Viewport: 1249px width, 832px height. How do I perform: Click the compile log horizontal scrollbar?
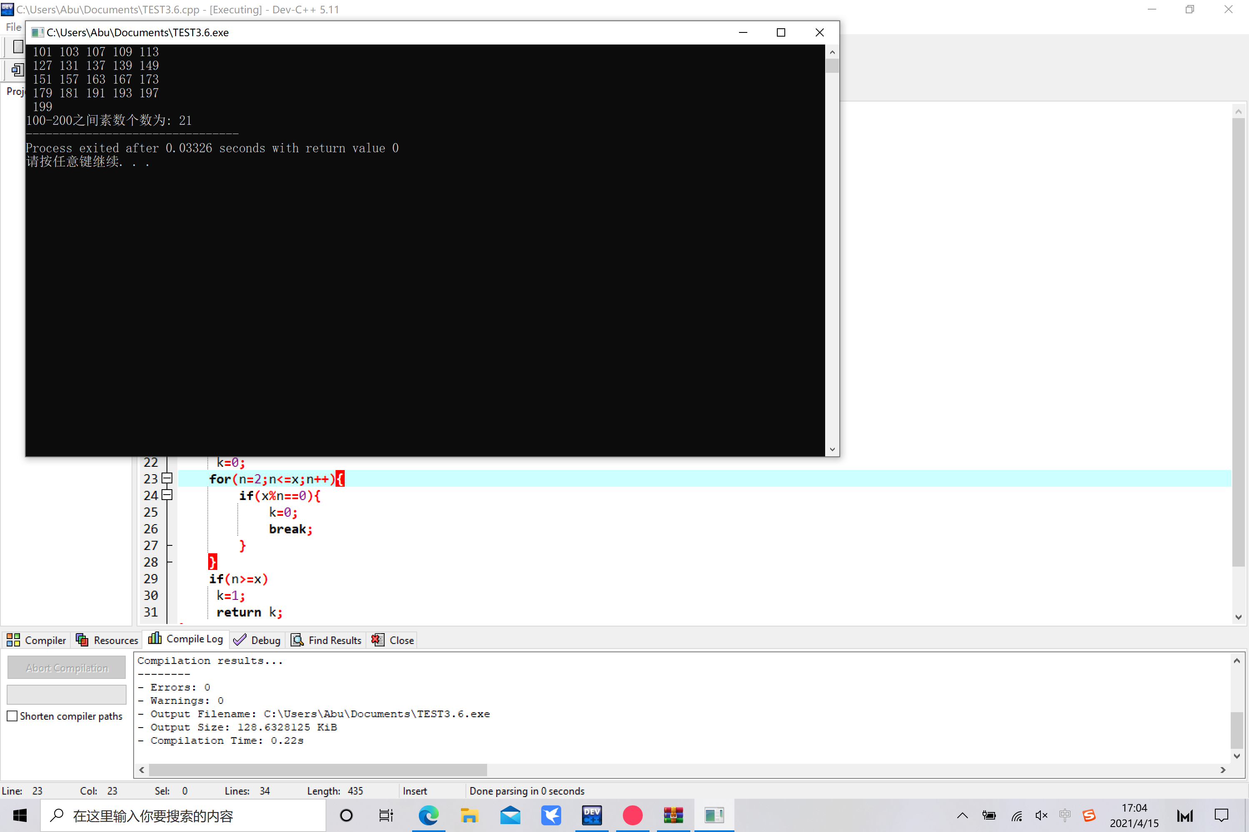(x=318, y=769)
